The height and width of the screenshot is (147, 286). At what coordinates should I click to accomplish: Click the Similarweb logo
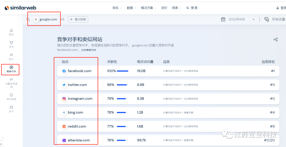click(x=20, y=8)
